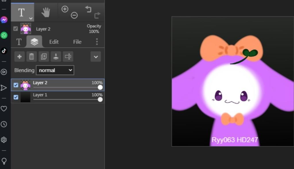Expand more layer actions chevron

point(96,57)
